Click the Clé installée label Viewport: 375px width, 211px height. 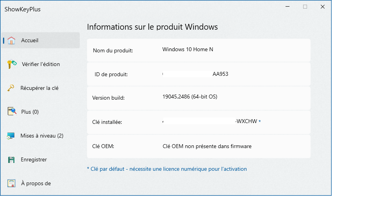click(107, 122)
